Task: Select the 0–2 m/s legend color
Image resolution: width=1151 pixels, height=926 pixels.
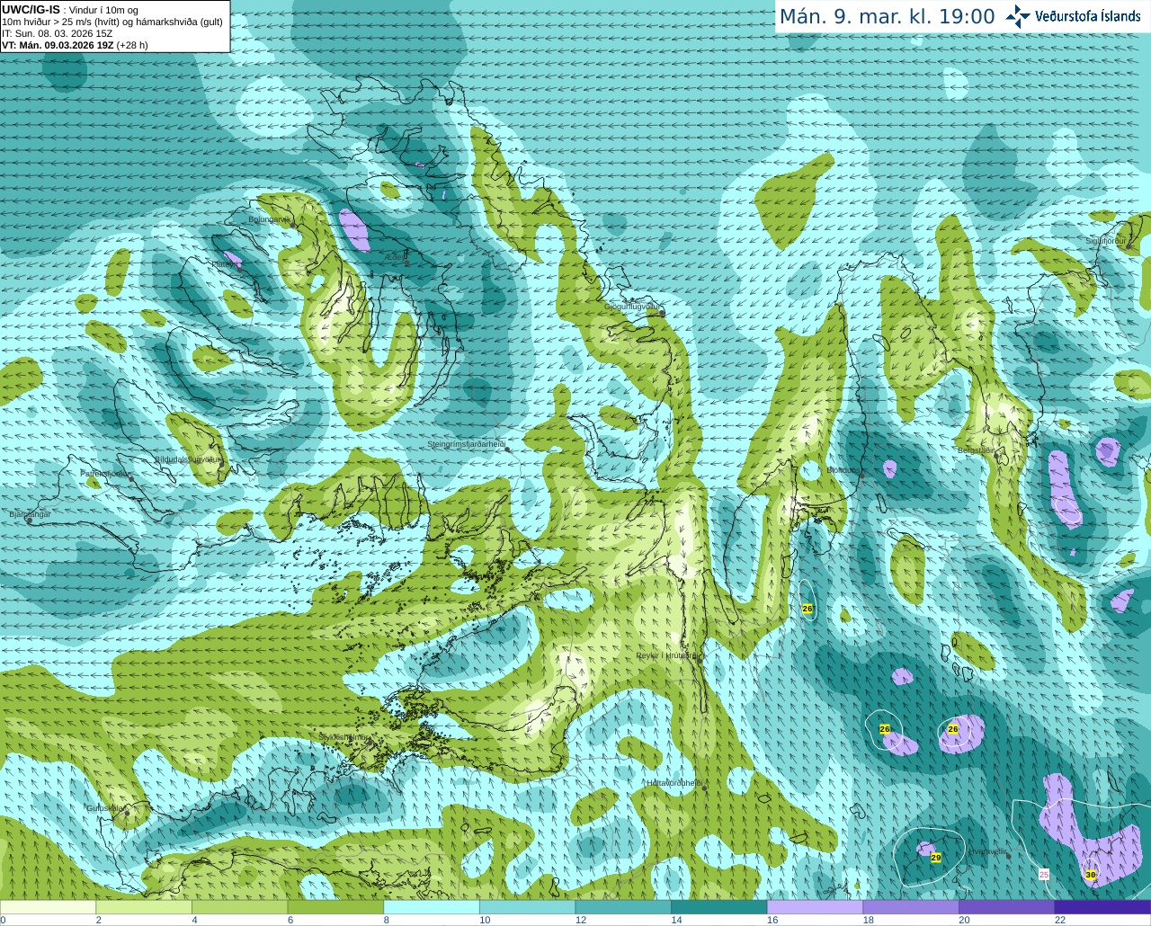Action: 48,907
